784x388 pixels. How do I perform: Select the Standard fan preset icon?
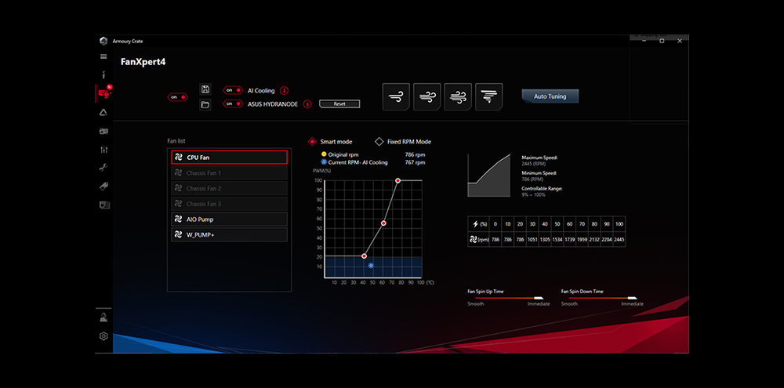[x=427, y=97]
